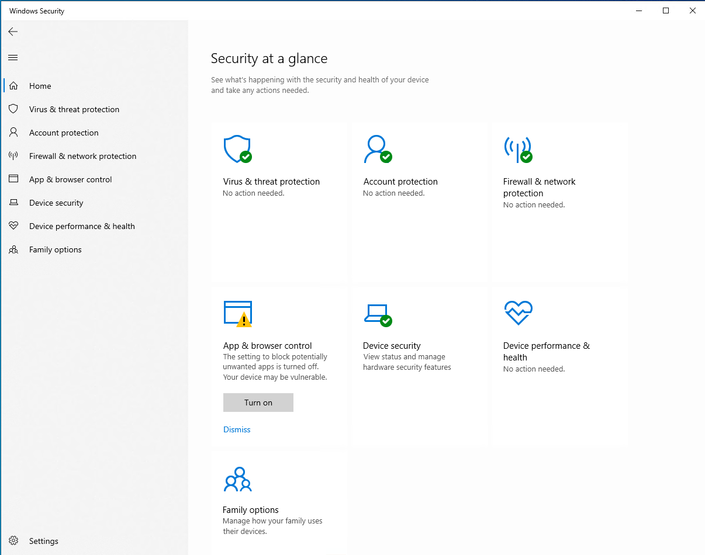705x555 pixels.
Task: Open the Device performance heart tile icon
Action: point(518,313)
